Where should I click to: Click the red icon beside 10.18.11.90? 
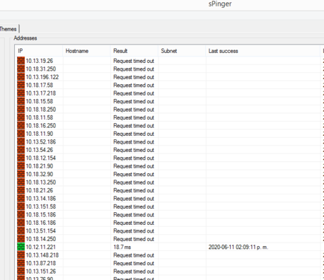[21, 134]
